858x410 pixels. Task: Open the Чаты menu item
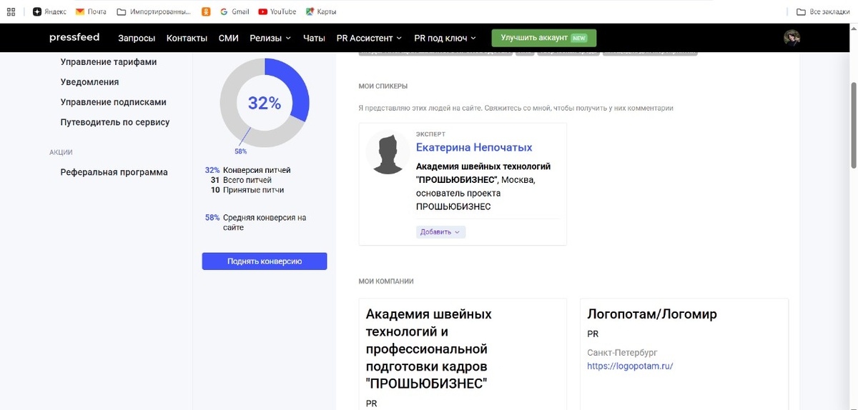coord(314,38)
